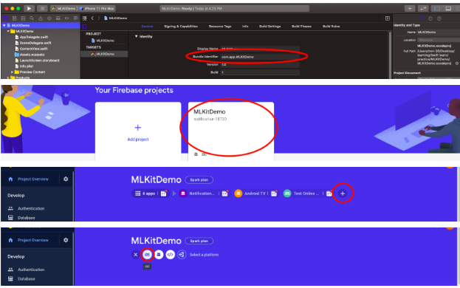
Task: Go back with the editor back arrow
Action: [x=92, y=18]
